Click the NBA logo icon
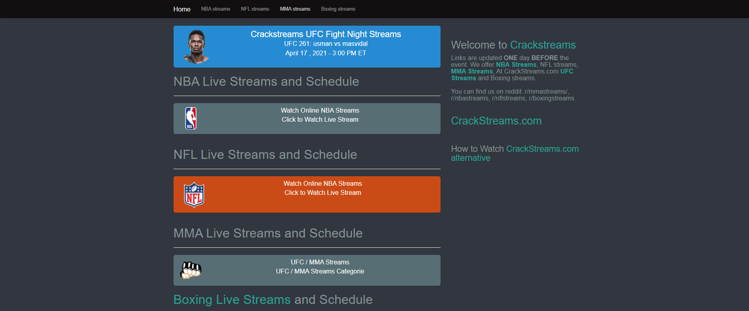 (191, 119)
